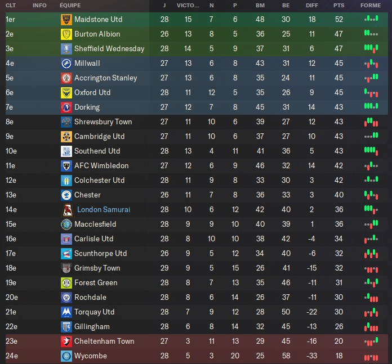The width and height of the screenshot is (392, 364).
Task: Sort by the DIFF column header
Action: tap(312, 5)
